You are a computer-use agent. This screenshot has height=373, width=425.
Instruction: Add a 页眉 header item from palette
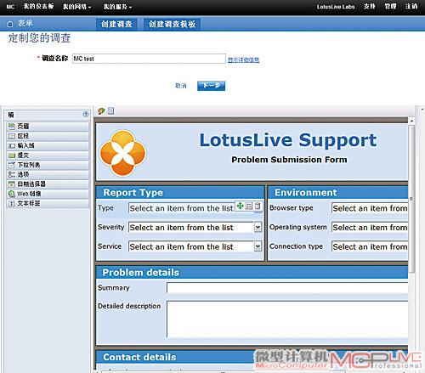click(48, 127)
